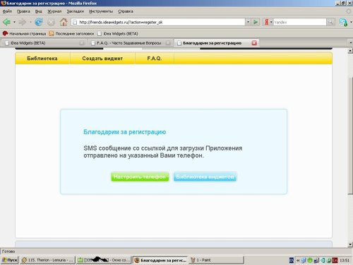Click the magnifier search button

point(330,22)
